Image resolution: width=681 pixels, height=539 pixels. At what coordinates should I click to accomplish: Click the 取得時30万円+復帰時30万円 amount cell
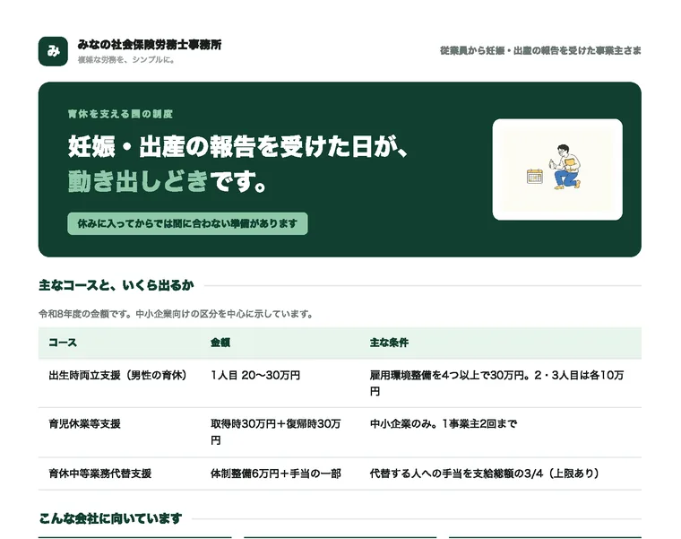(276, 432)
